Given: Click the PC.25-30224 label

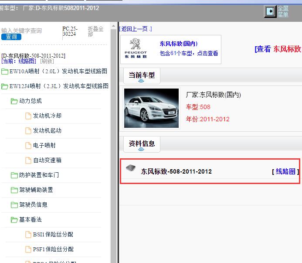Looking at the screenshot, I should click(x=70, y=31).
